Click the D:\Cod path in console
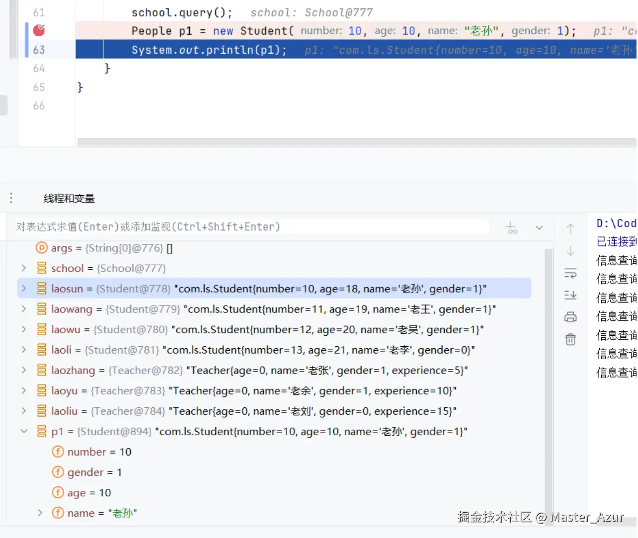The image size is (638, 538). coord(616,223)
